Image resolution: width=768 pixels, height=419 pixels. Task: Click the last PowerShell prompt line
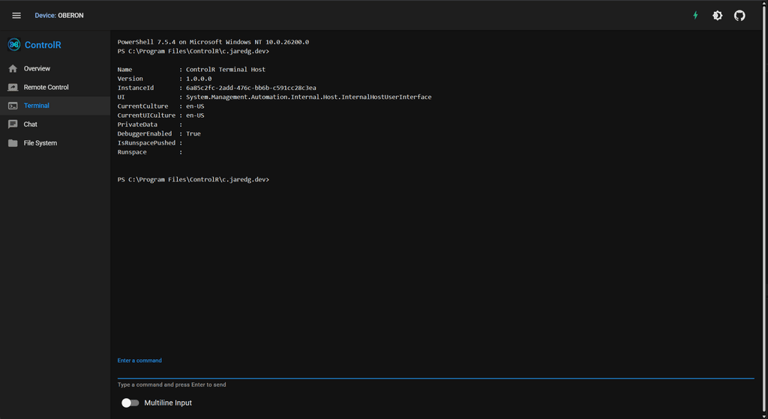[193, 180]
